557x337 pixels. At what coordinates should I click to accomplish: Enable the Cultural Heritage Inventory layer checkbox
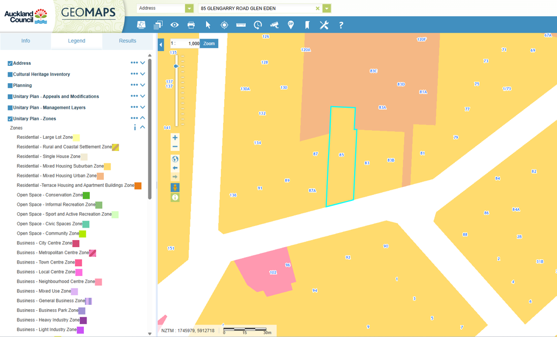coord(10,75)
